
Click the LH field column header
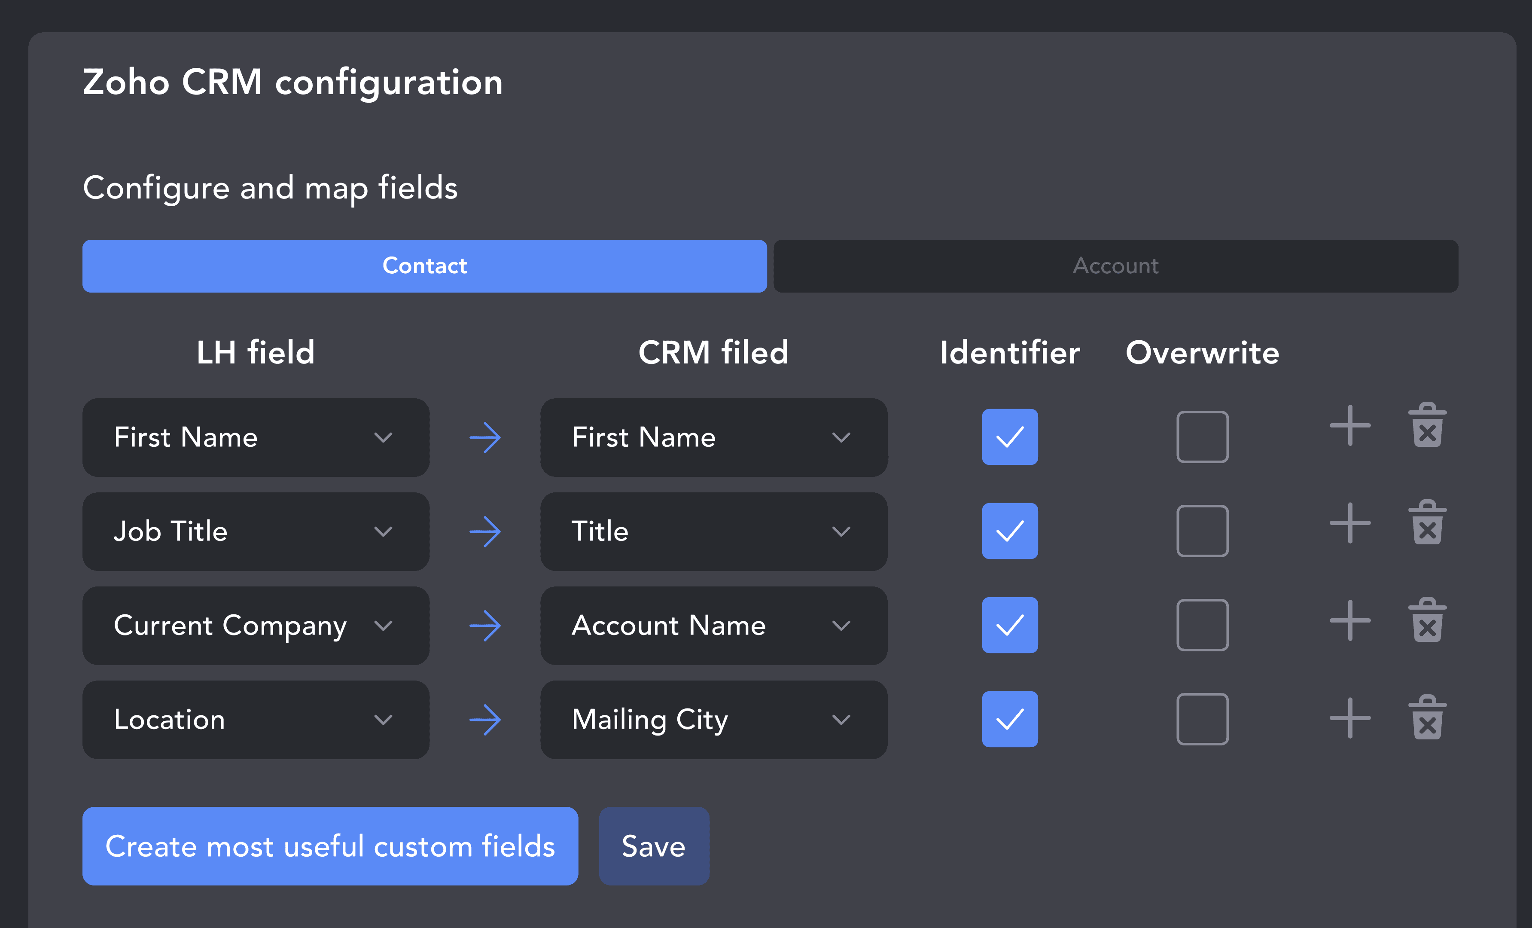point(256,353)
